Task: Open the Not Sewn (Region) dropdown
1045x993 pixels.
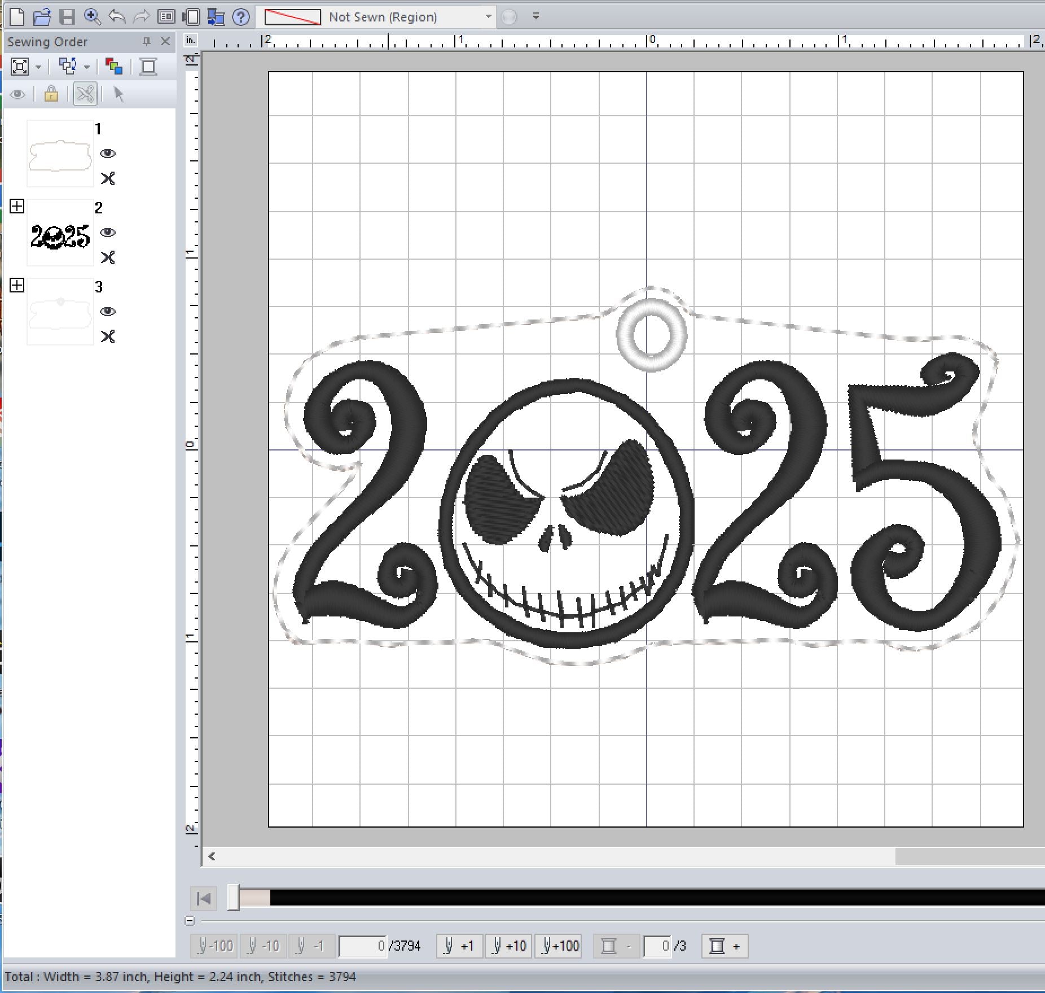Action: pos(488,17)
